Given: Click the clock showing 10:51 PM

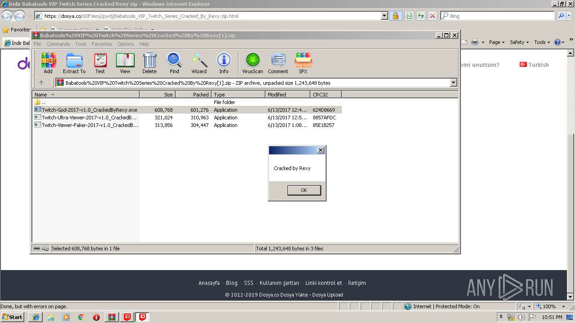Looking at the screenshot, I should (552, 318).
